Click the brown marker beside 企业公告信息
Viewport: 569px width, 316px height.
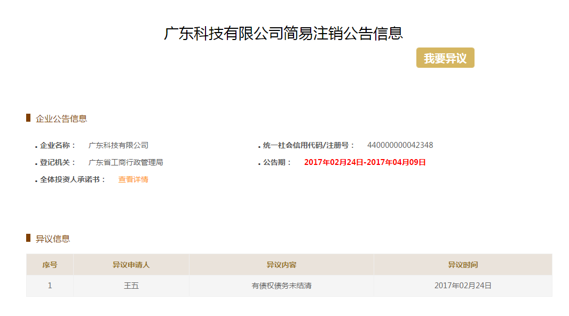[28, 118]
